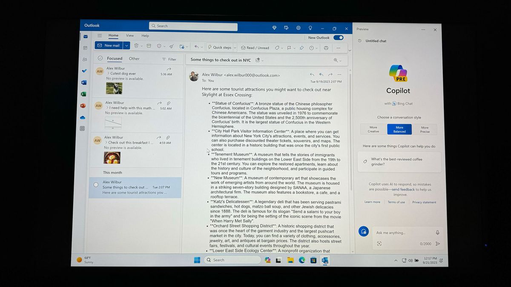Open the Learn more link in Copilot
Screen dimensions: 511x287
coord(372,202)
